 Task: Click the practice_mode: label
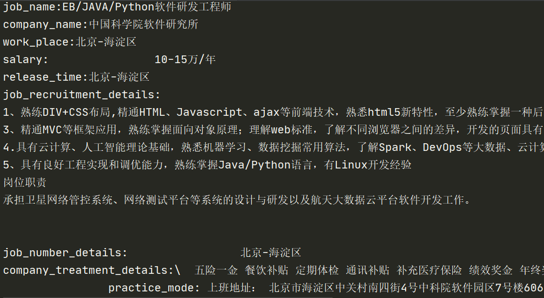(154, 288)
